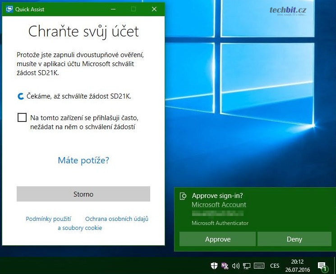Open the clock and date flyout
The width and height of the screenshot is (336, 274).
[x=297, y=265]
